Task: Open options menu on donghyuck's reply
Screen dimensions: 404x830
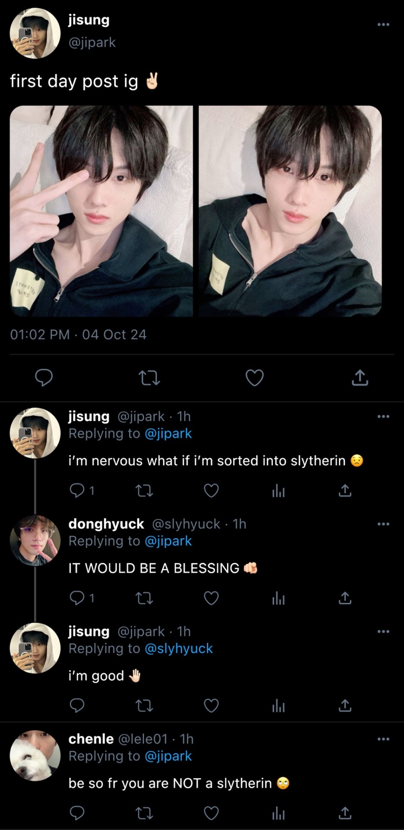Action: click(383, 524)
